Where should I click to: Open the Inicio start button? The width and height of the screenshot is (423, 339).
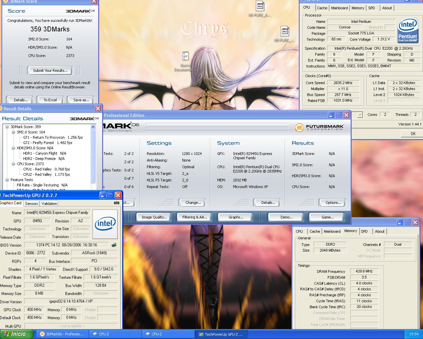(17, 334)
